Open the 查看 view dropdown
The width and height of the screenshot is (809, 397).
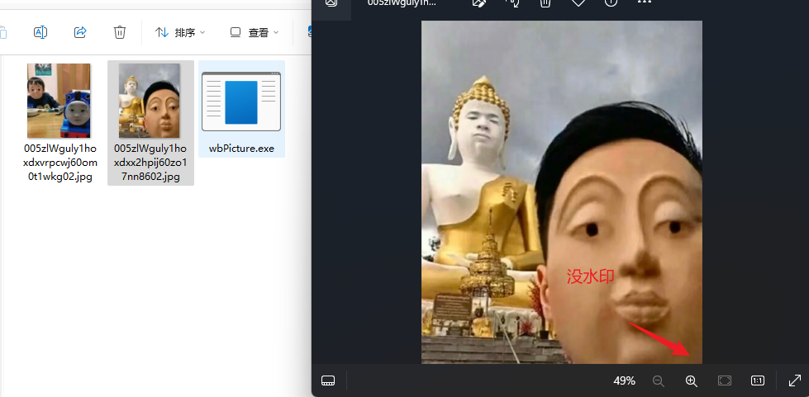point(255,32)
